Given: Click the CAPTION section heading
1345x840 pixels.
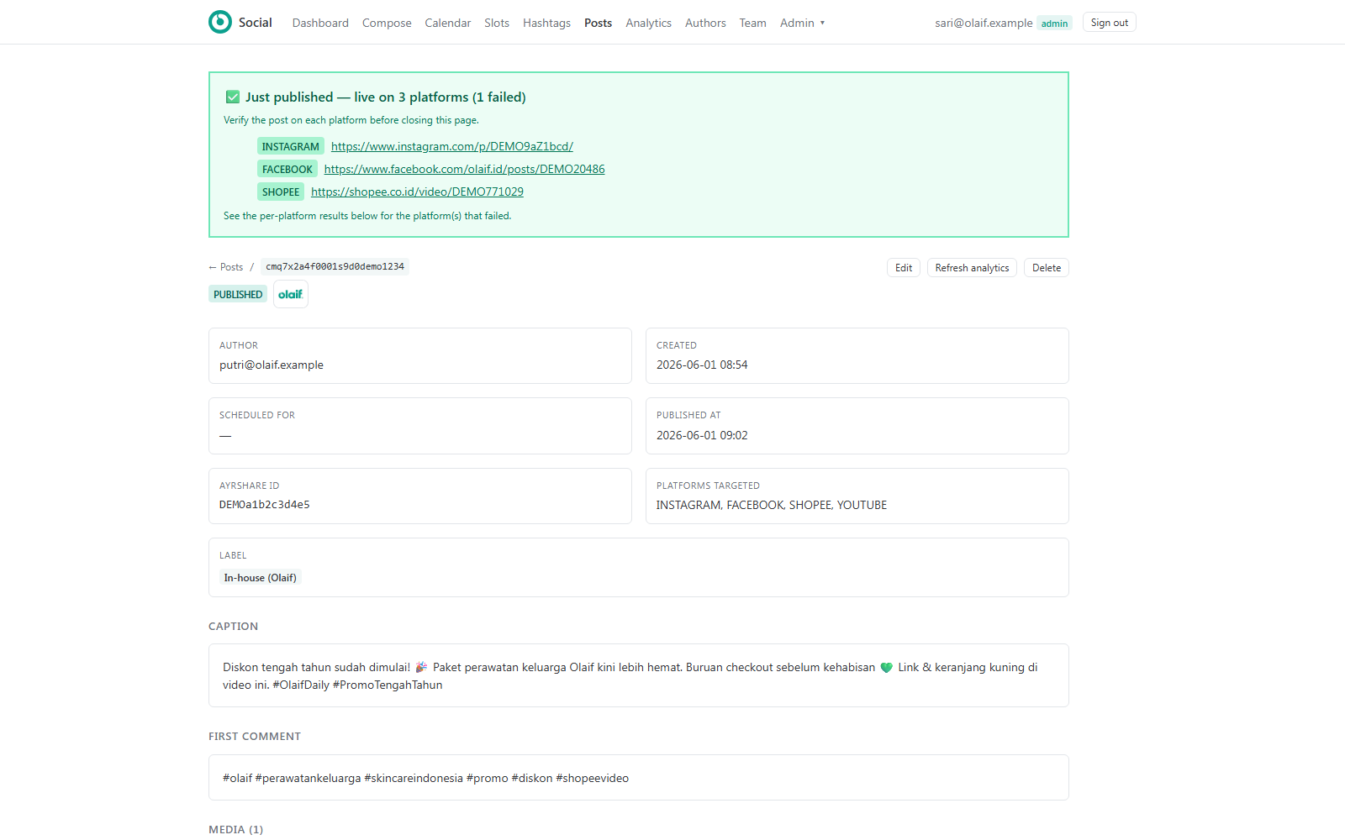Looking at the screenshot, I should tap(234, 626).
